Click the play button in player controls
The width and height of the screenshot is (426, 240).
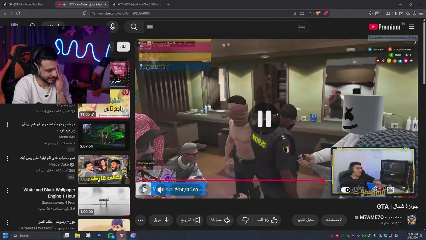coord(144,190)
